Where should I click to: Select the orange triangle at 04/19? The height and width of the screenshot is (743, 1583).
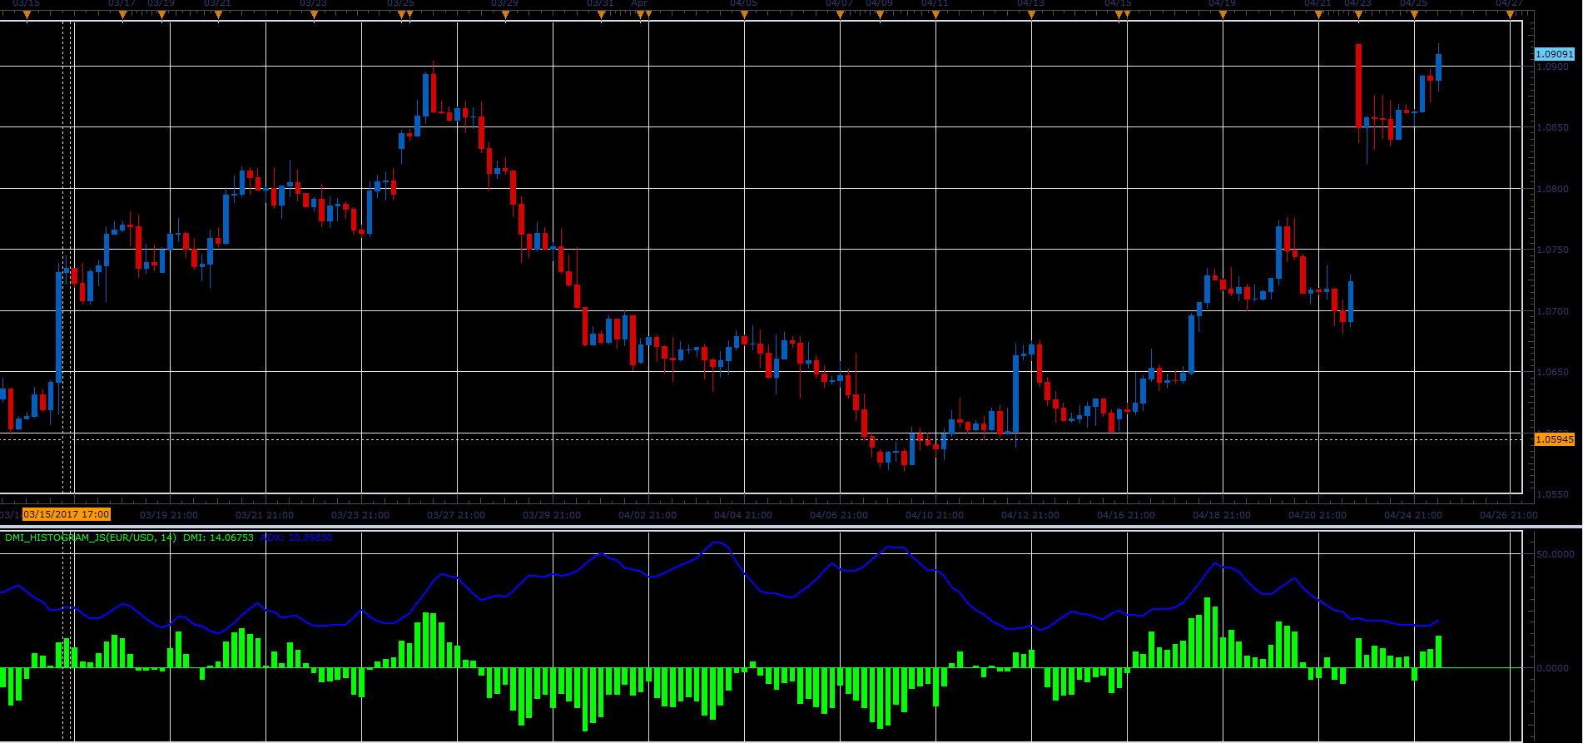click(1223, 15)
